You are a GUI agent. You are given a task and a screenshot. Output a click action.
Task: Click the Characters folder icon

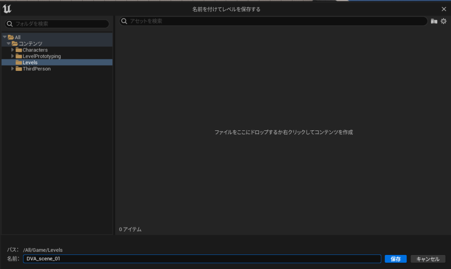(19, 50)
